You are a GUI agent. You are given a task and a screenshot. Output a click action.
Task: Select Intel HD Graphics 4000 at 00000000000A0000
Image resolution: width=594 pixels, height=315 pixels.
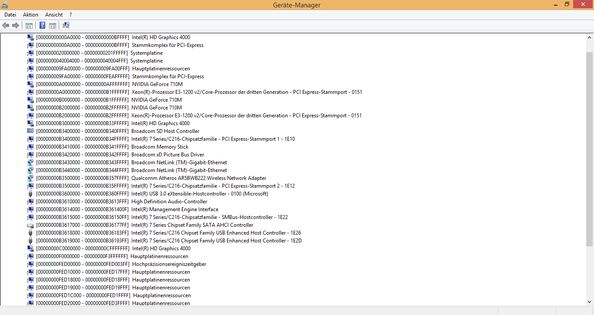coord(113,37)
